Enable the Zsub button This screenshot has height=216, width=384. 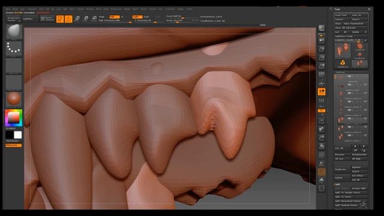click(x=146, y=17)
